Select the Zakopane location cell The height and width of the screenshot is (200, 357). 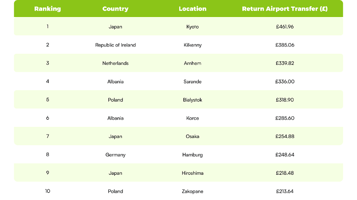[193, 191]
